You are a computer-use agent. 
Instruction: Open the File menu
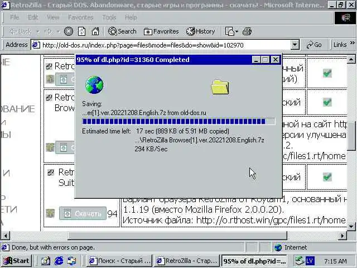[15, 17]
